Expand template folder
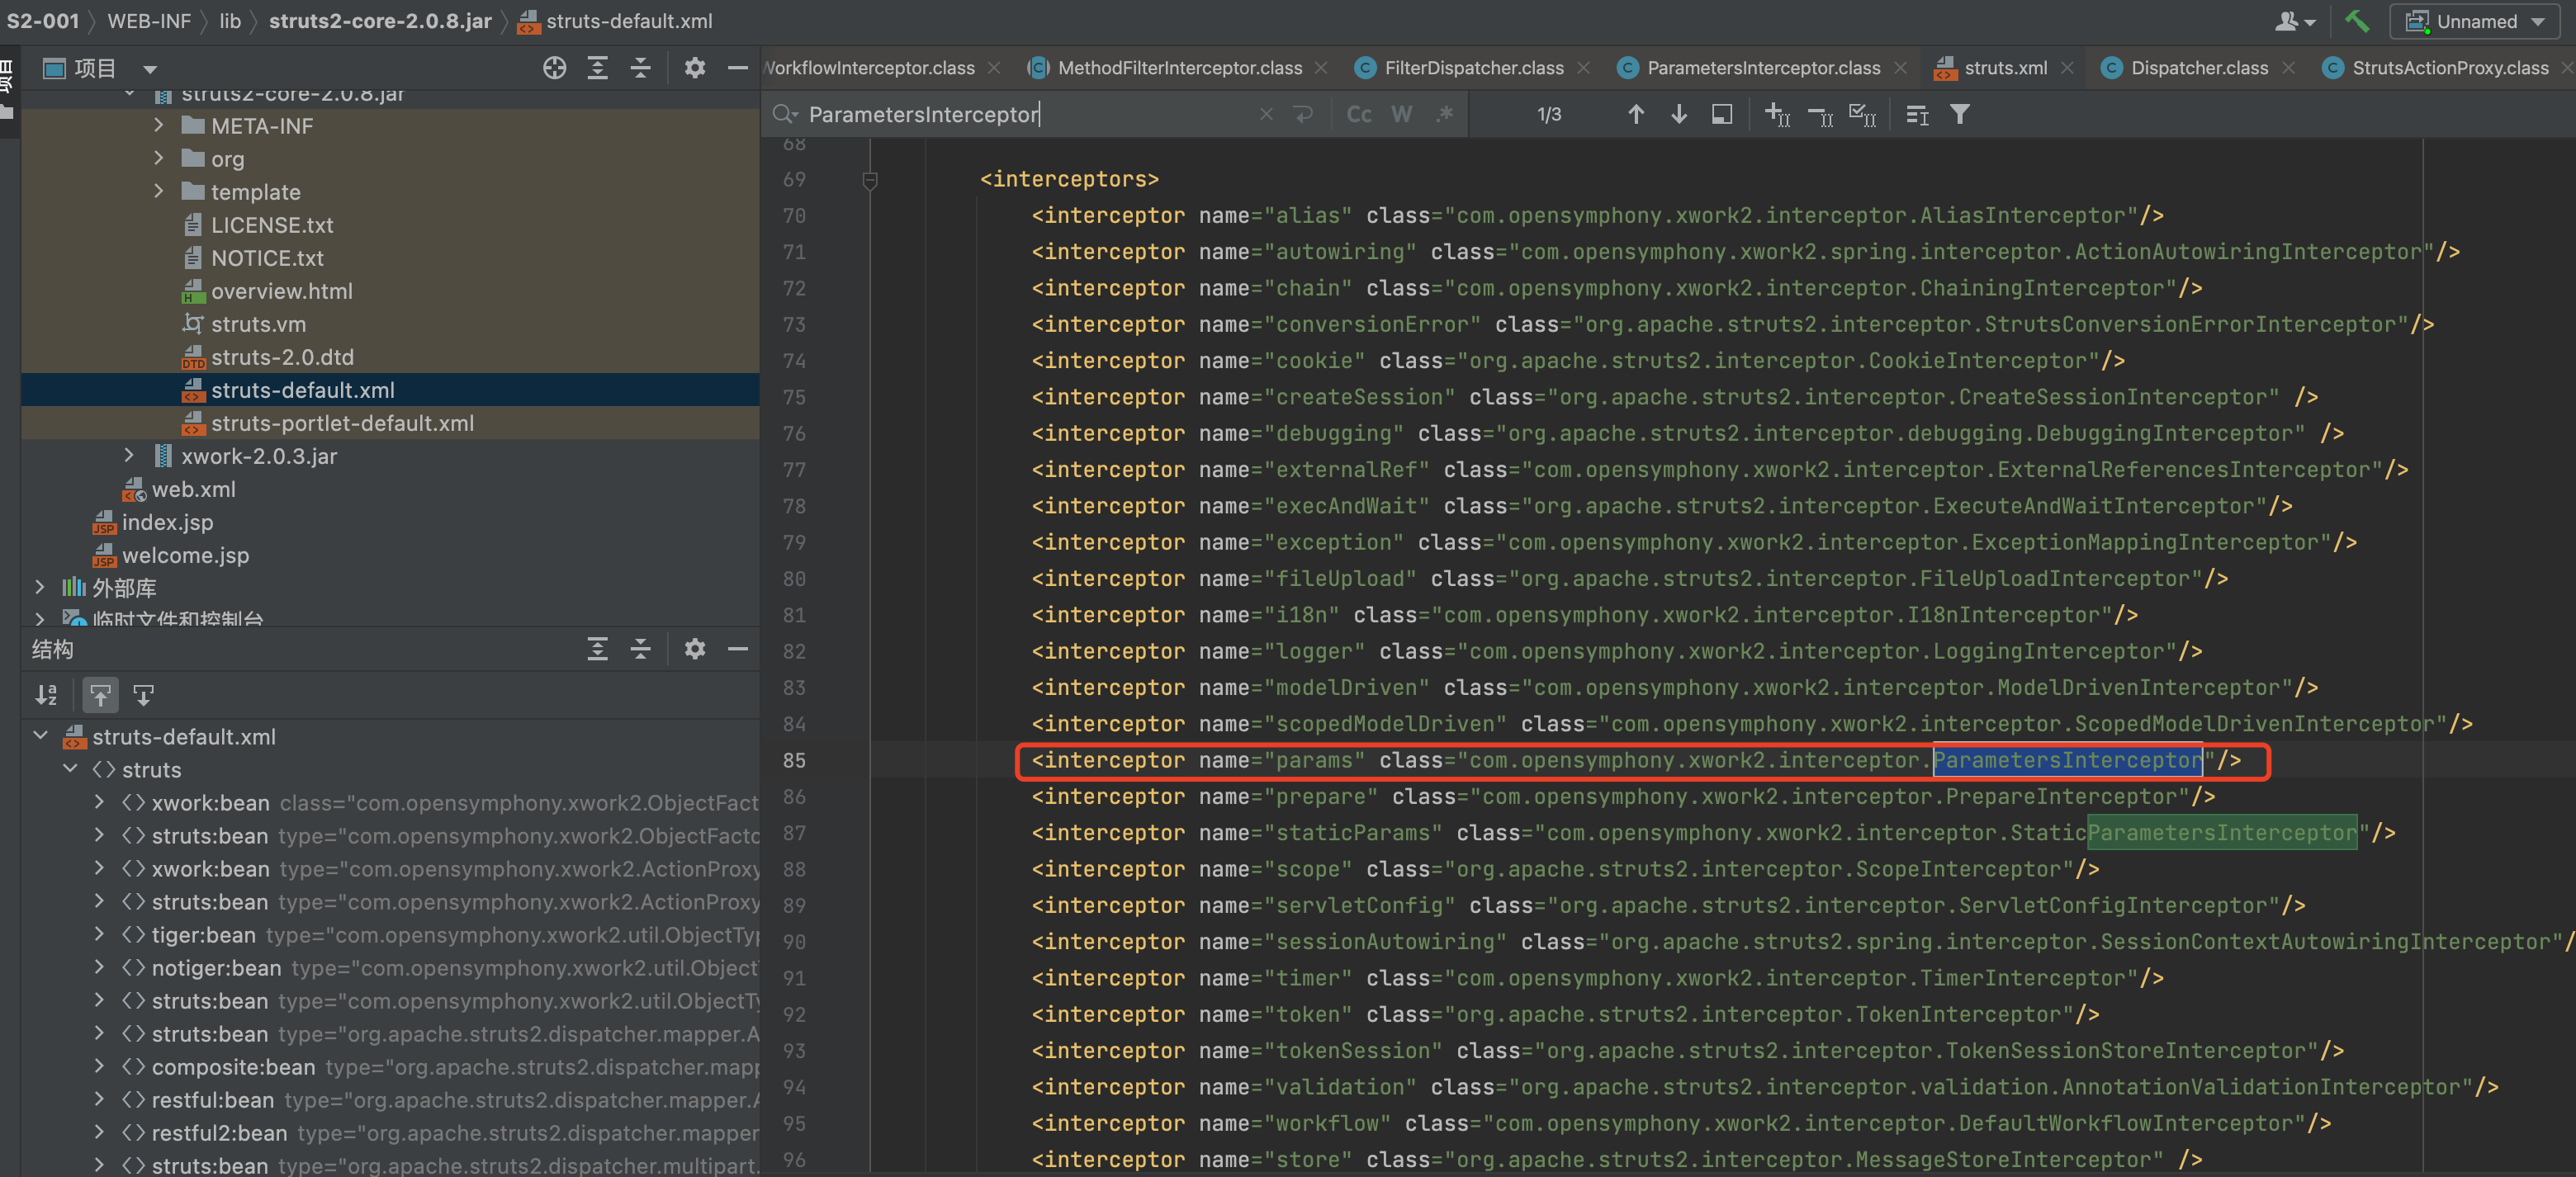This screenshot has width=2576, height=1177. coord(159,191)
